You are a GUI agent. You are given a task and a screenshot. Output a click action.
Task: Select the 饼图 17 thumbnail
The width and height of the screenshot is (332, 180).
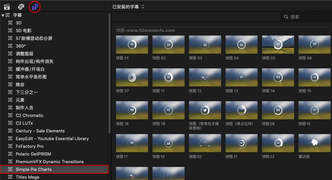point(132,143)
